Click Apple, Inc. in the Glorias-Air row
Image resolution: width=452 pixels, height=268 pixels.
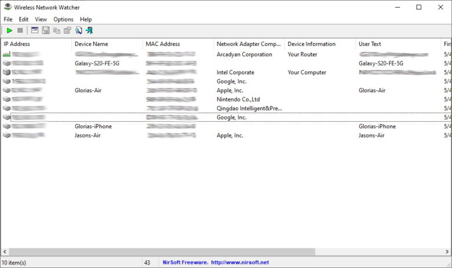pyautogui.click(x=229, y=90)
